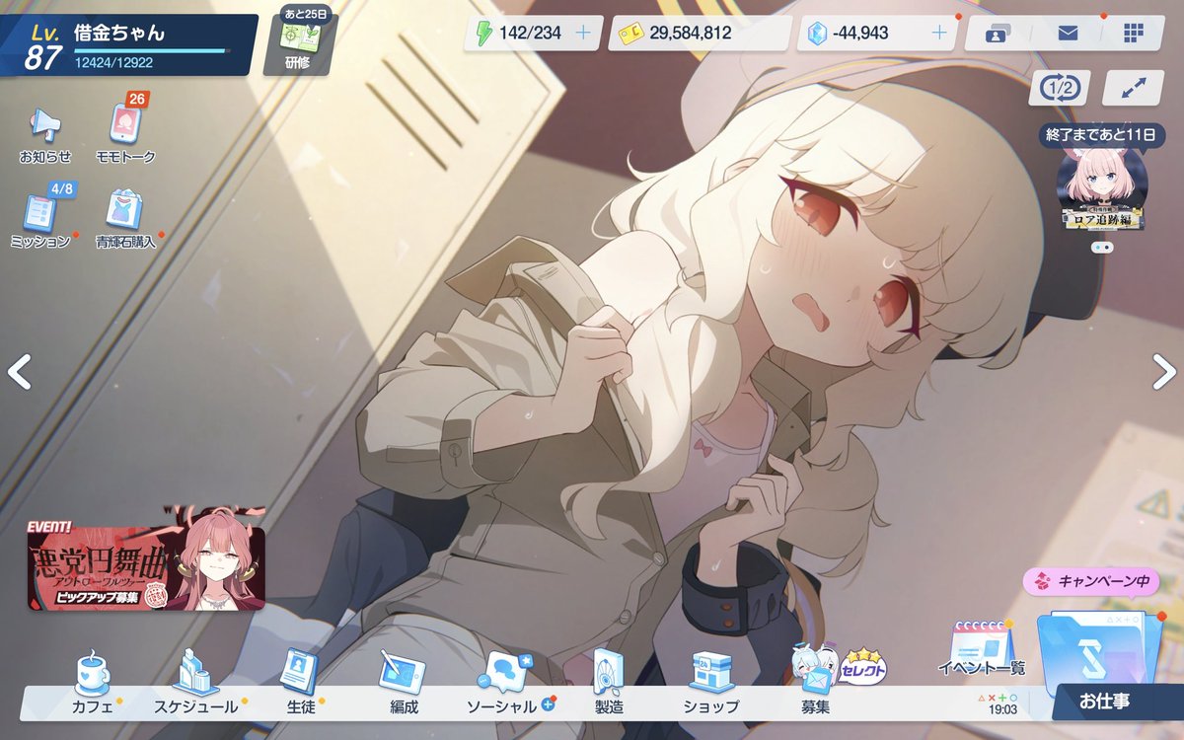Image resolution: width=1184 pixels, height=740 pixels.
Task: Tap the キャンペーン中 campaign label
Action: [1091, 582]
